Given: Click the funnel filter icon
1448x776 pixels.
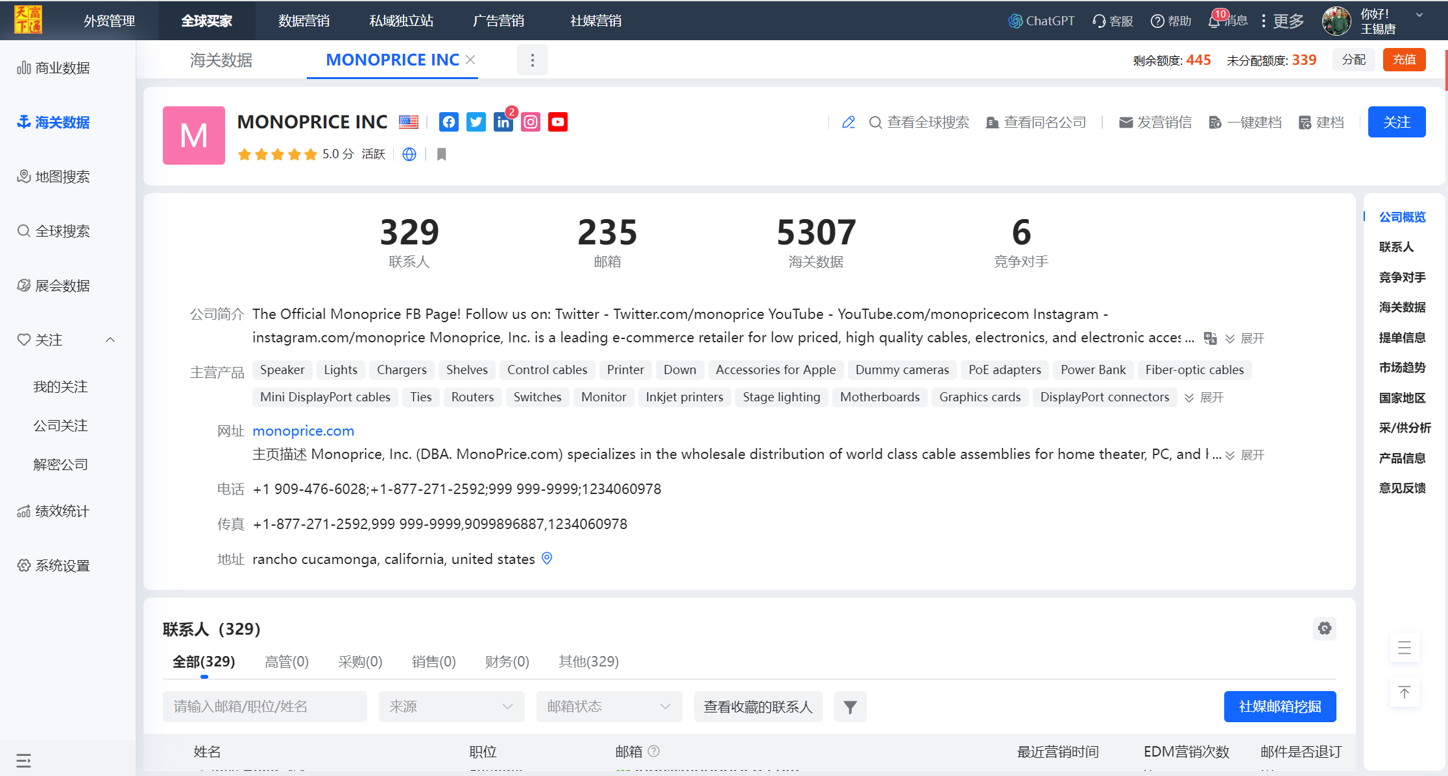Looking at the screenshot, I should 850,707.
